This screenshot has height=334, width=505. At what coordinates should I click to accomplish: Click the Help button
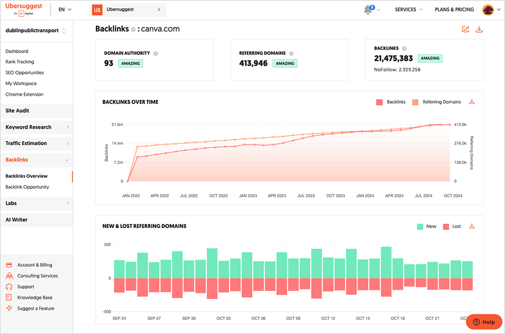pyautogui.click(x=484, y=322)
